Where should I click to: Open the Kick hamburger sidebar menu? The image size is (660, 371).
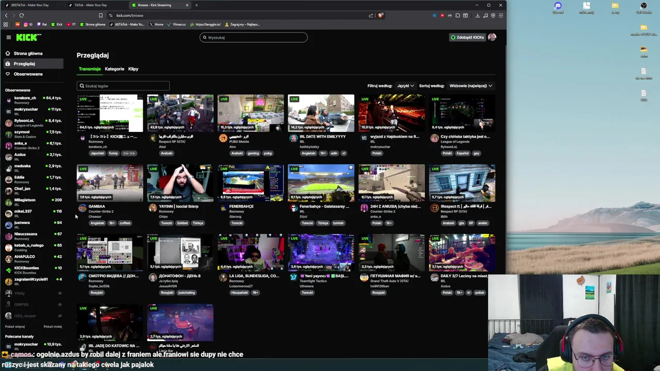(x=9, y=37)
